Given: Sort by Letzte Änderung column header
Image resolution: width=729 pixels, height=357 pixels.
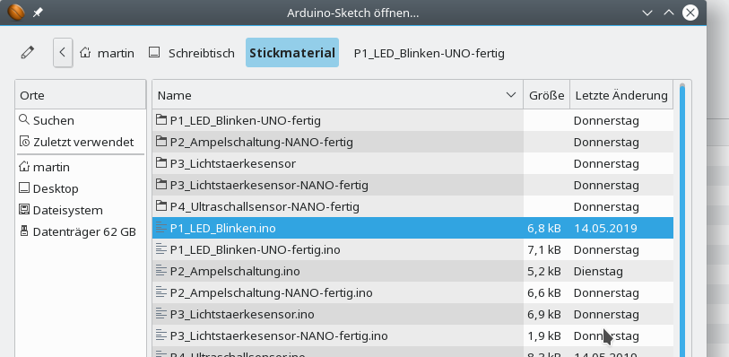Looking at the screenshot, I should [x=621, y=95].
